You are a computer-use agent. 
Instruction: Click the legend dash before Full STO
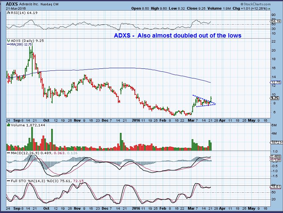pyautogui.click(x=9, y=181)
